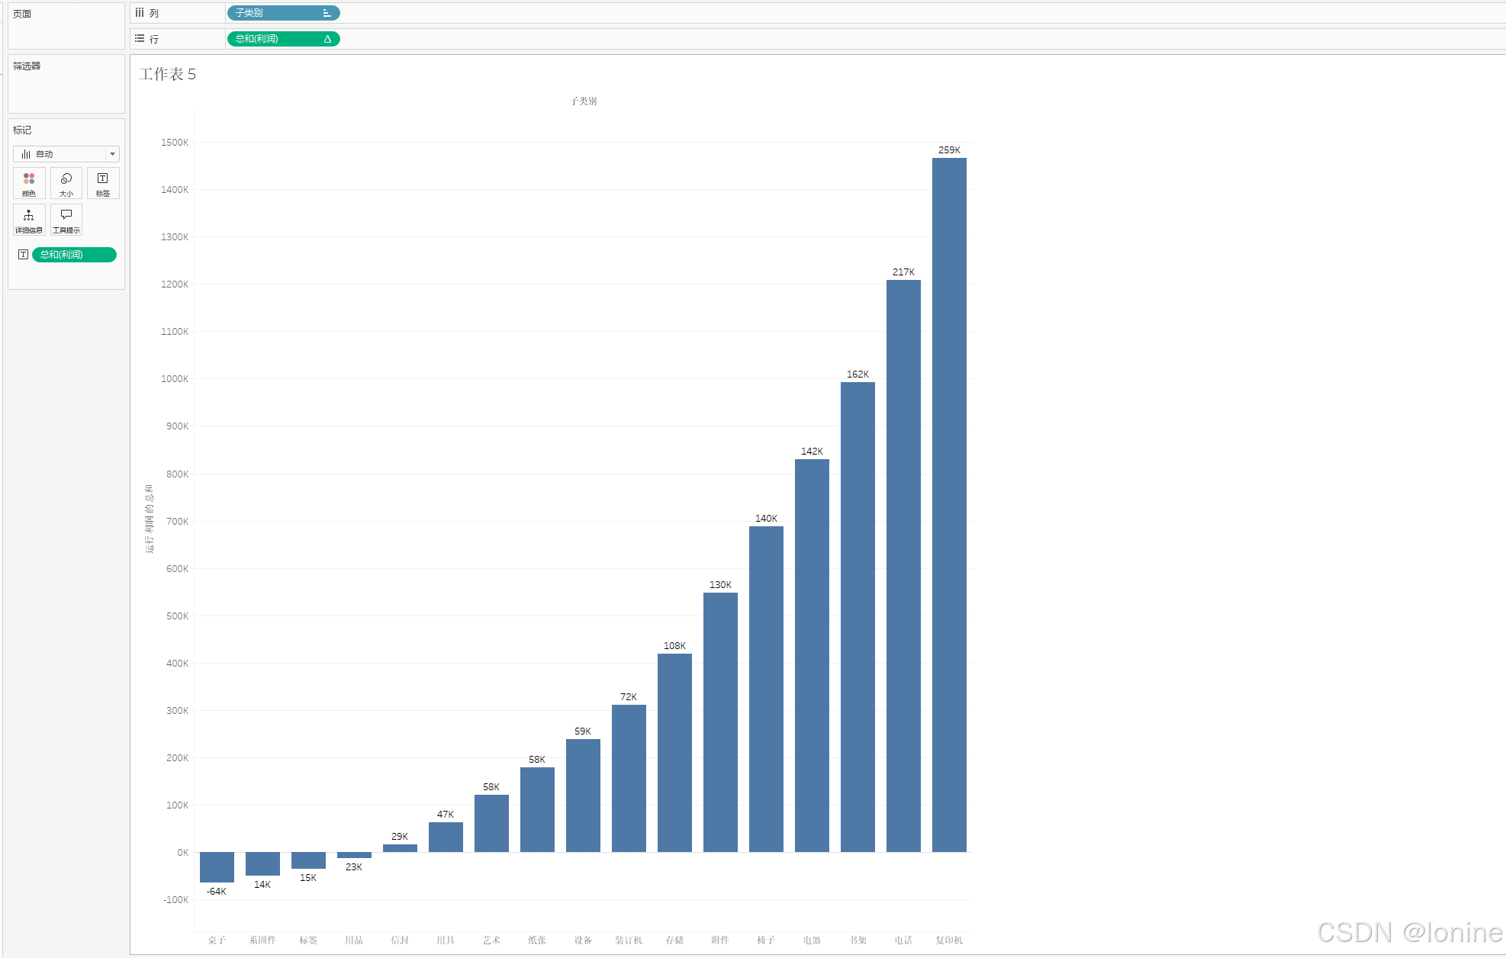1506x958 pixels.
Task: Click the 大小 (Size) marks button
Action: (66, 183)
